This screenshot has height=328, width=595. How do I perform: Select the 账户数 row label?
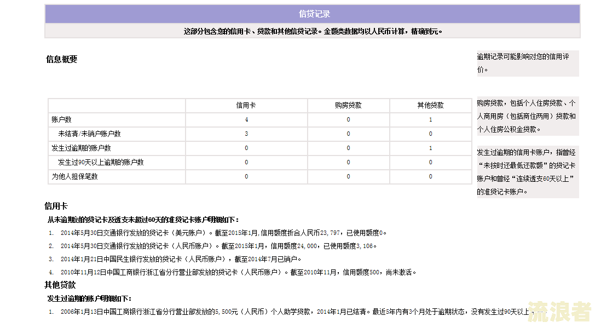[x=61, y=119]
